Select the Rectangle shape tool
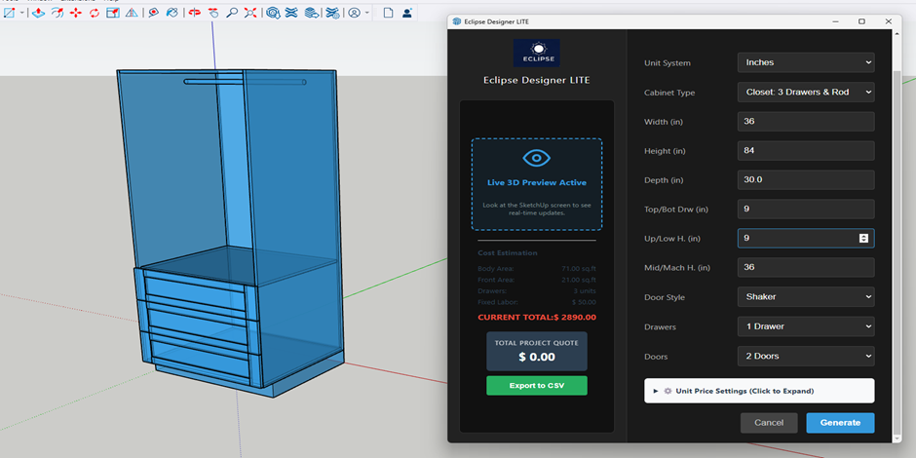 pyautogui.click(x=10, y=13)
